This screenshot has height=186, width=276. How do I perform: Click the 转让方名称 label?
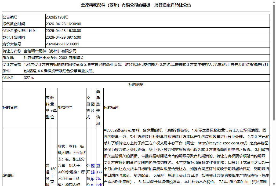tap(12, 51)
